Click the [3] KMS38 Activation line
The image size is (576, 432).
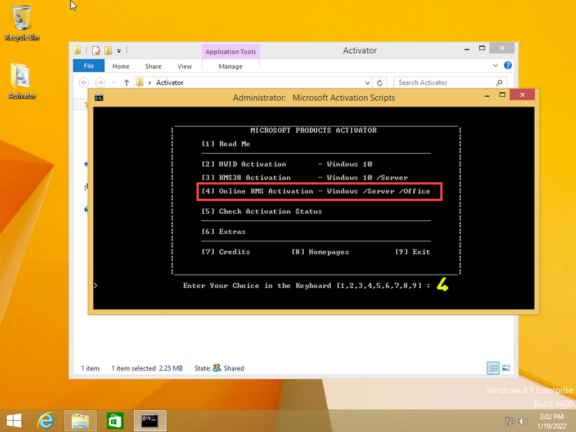304,178
